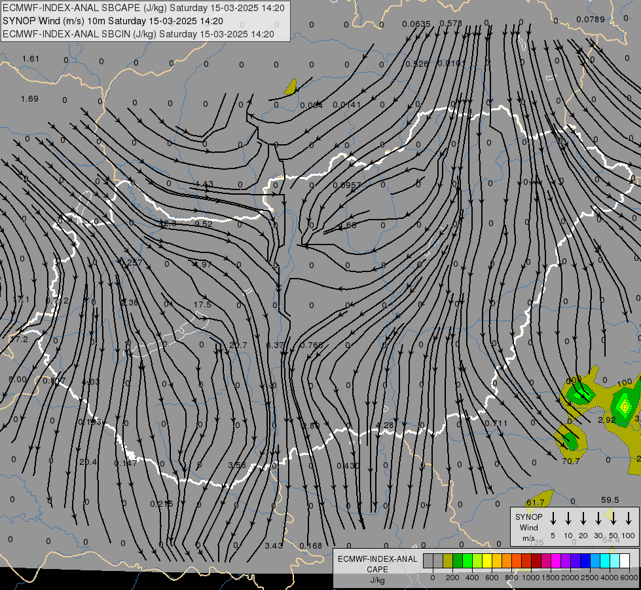Click the green CAPE blob above 70.7

coord(570,441)
